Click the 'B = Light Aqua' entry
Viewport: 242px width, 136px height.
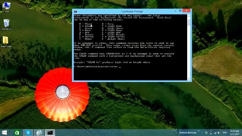[112, 30]
